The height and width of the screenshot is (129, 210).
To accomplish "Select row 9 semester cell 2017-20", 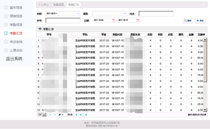I will click(x=104, y=87).
